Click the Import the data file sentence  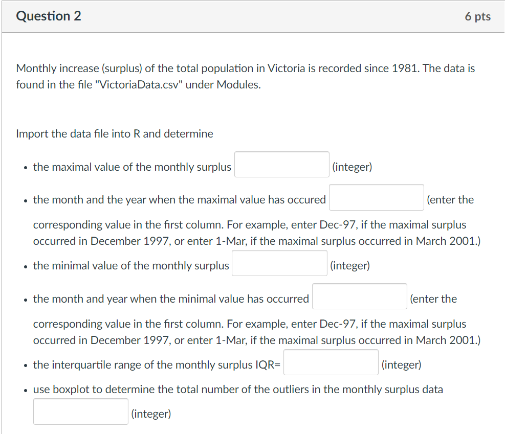point(114,133)
